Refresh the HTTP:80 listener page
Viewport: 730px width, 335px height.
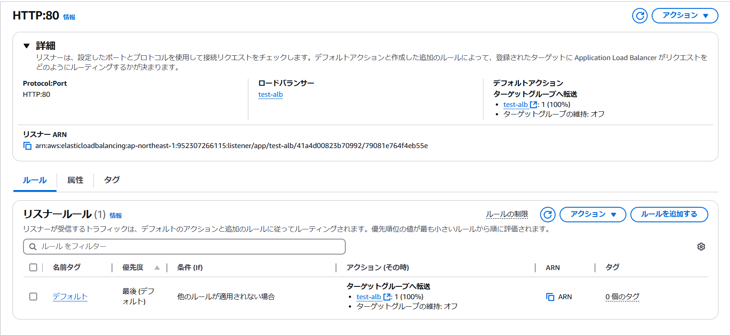(640, 16)
